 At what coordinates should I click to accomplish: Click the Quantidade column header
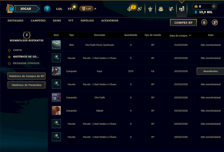point(131,35)
